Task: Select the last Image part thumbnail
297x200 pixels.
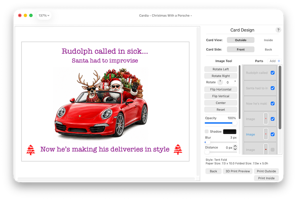Action: point(266,149)
